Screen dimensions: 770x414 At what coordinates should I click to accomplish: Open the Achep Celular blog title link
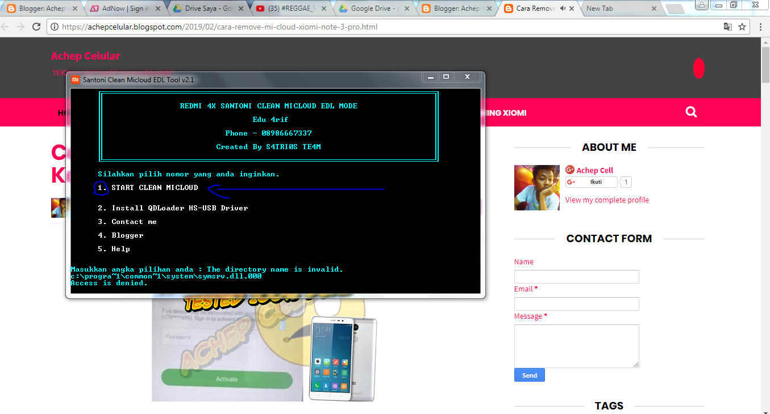point(86,56)
